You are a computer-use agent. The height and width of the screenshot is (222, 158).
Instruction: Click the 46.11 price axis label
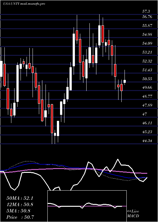147,123
